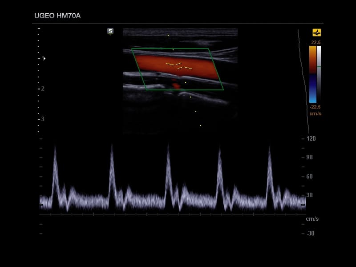Click the depth 2 marker on the left ruler

tap(42, 89)
